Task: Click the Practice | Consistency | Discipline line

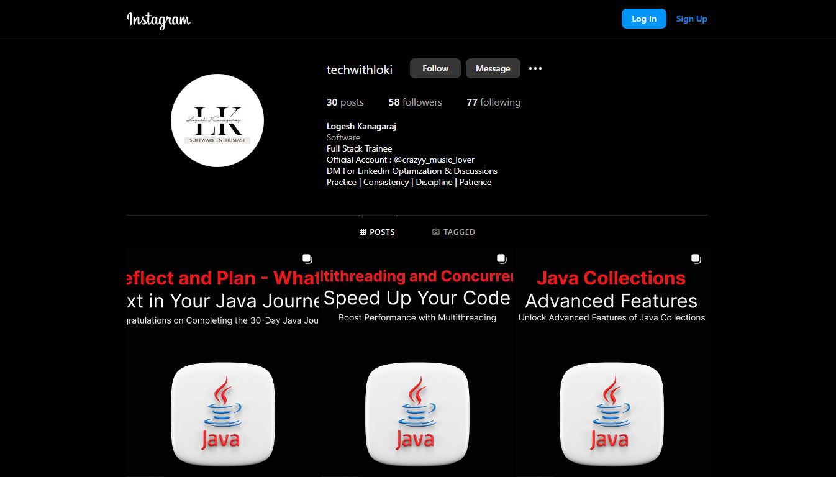Action: point(409,182)
